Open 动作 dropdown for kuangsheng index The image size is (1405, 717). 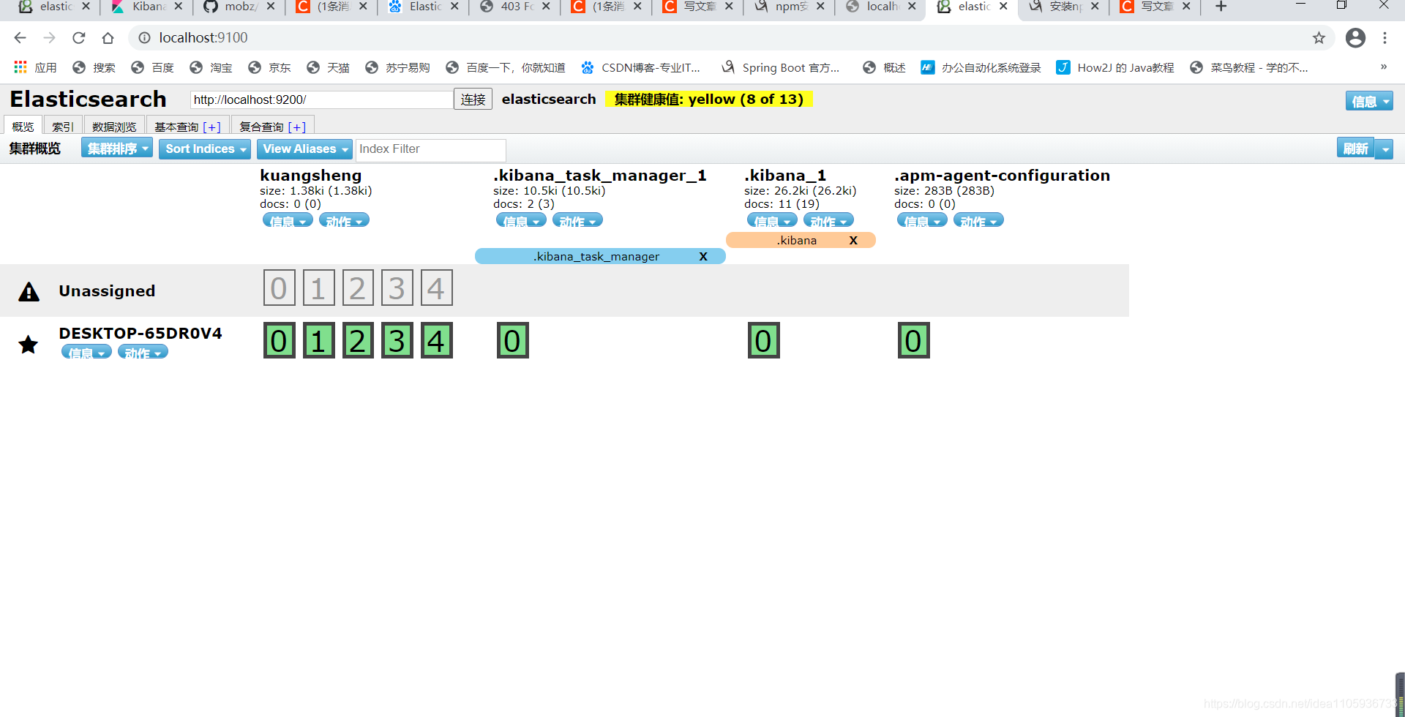point(344,220)
